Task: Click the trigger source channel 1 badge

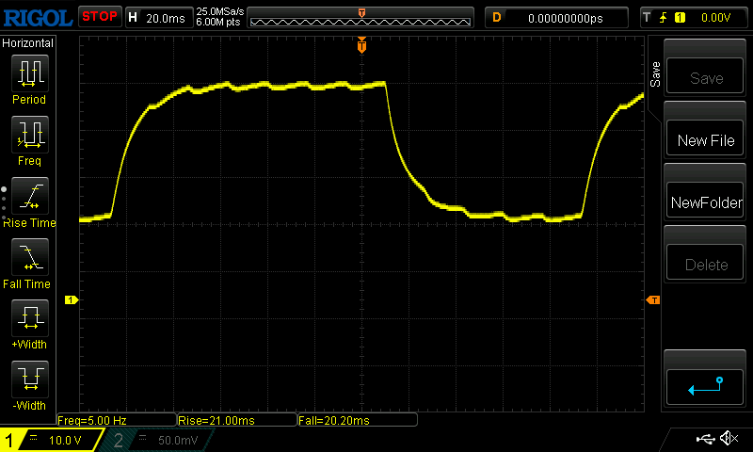Action: click(x=680, y=18)
